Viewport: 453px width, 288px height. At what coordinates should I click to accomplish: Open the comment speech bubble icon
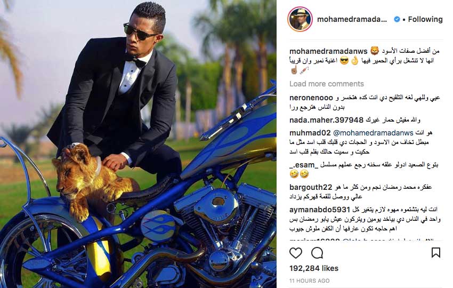click(x=317, y=253)
